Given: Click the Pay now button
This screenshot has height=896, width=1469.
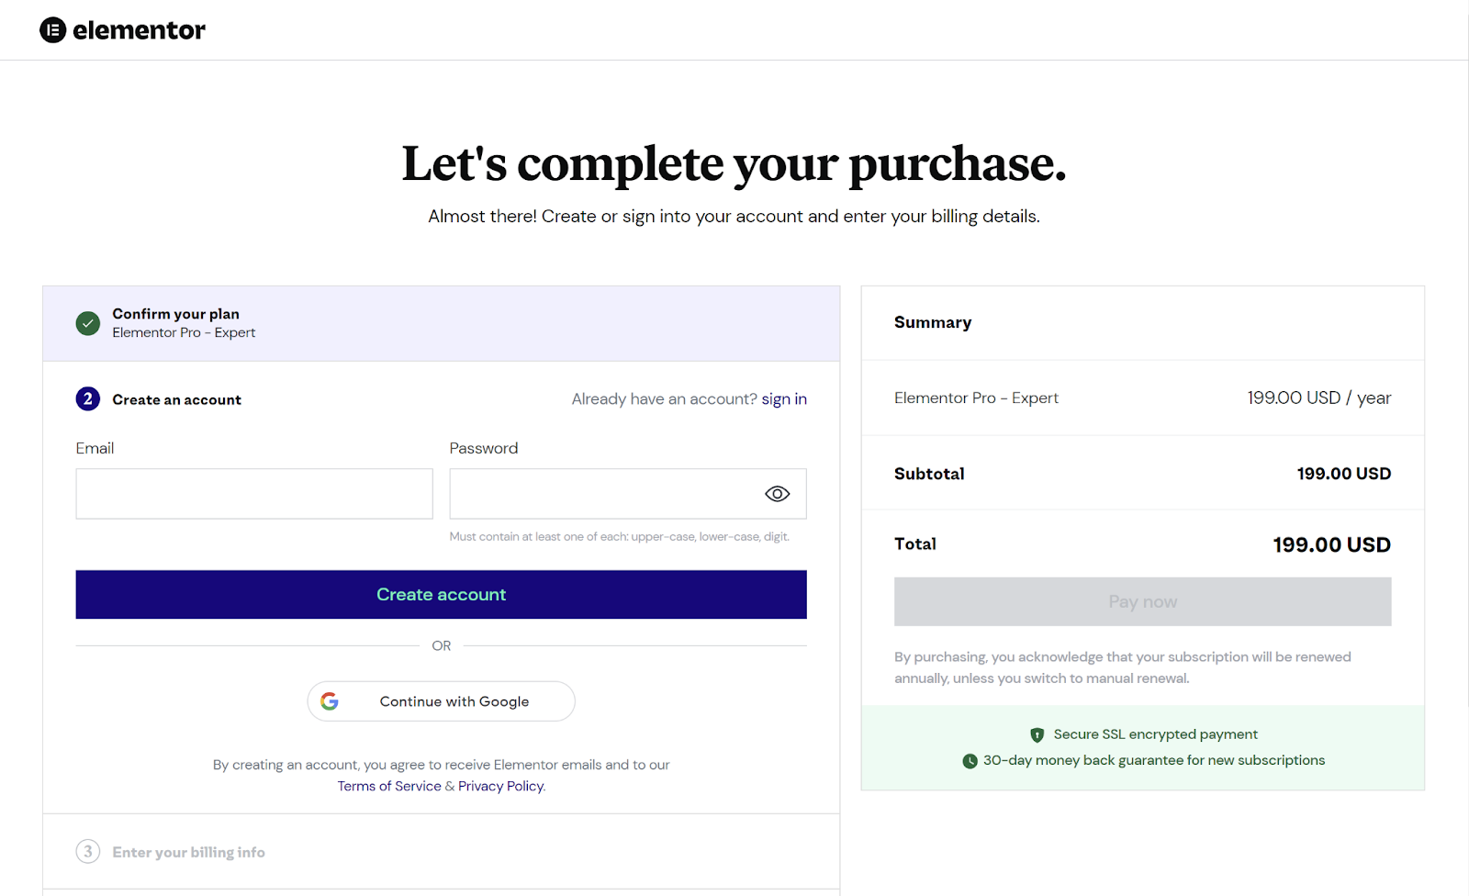Looking at the screenshot, I should (x=1142, y=602).
